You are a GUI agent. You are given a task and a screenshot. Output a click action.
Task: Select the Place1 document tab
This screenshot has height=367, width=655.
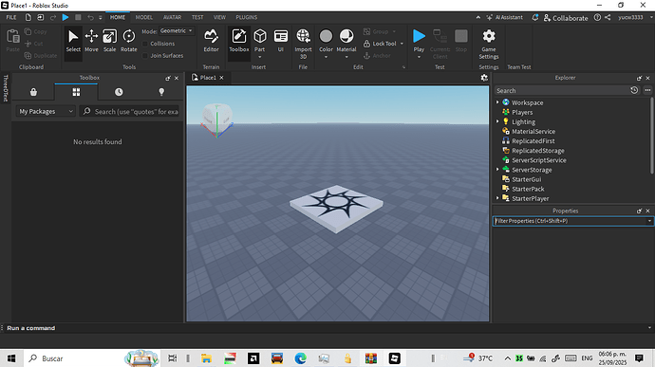tap(208, 78)
